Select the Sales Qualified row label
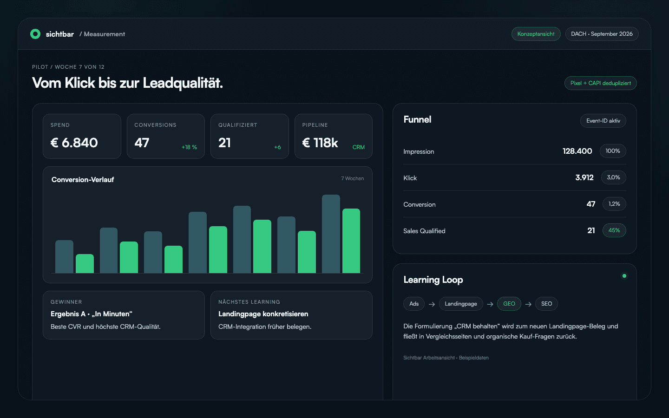Screen dimensions: 669x418 [x=424, y=231]
